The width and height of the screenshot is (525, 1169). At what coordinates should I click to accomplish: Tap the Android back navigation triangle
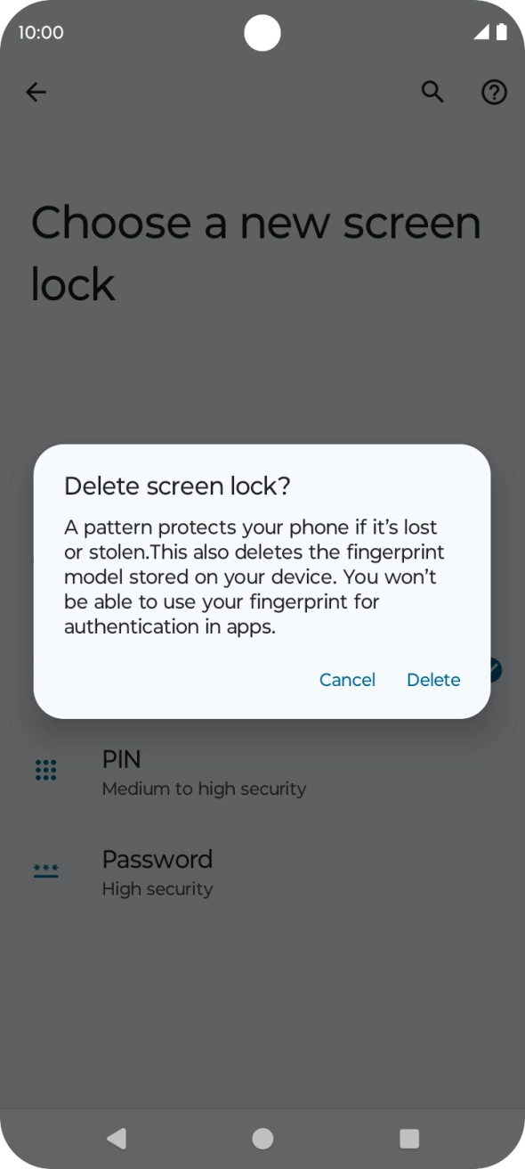tap(117, 1138)
